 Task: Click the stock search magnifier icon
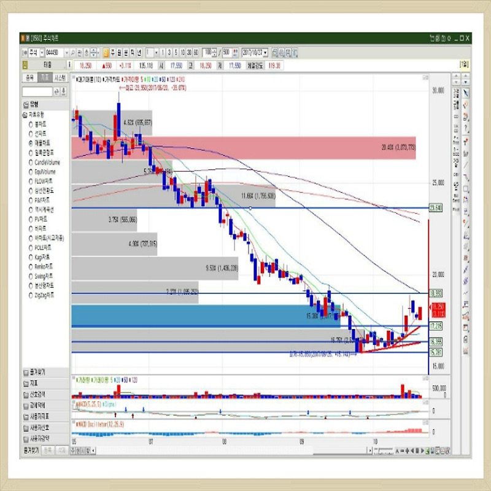coord(72,53)
